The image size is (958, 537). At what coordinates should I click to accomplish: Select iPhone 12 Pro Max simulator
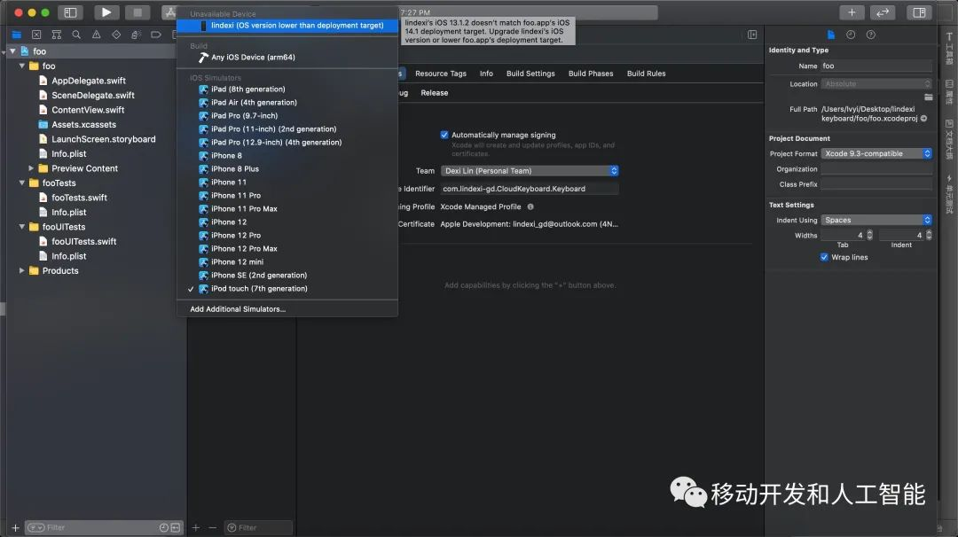click(287, 249)
